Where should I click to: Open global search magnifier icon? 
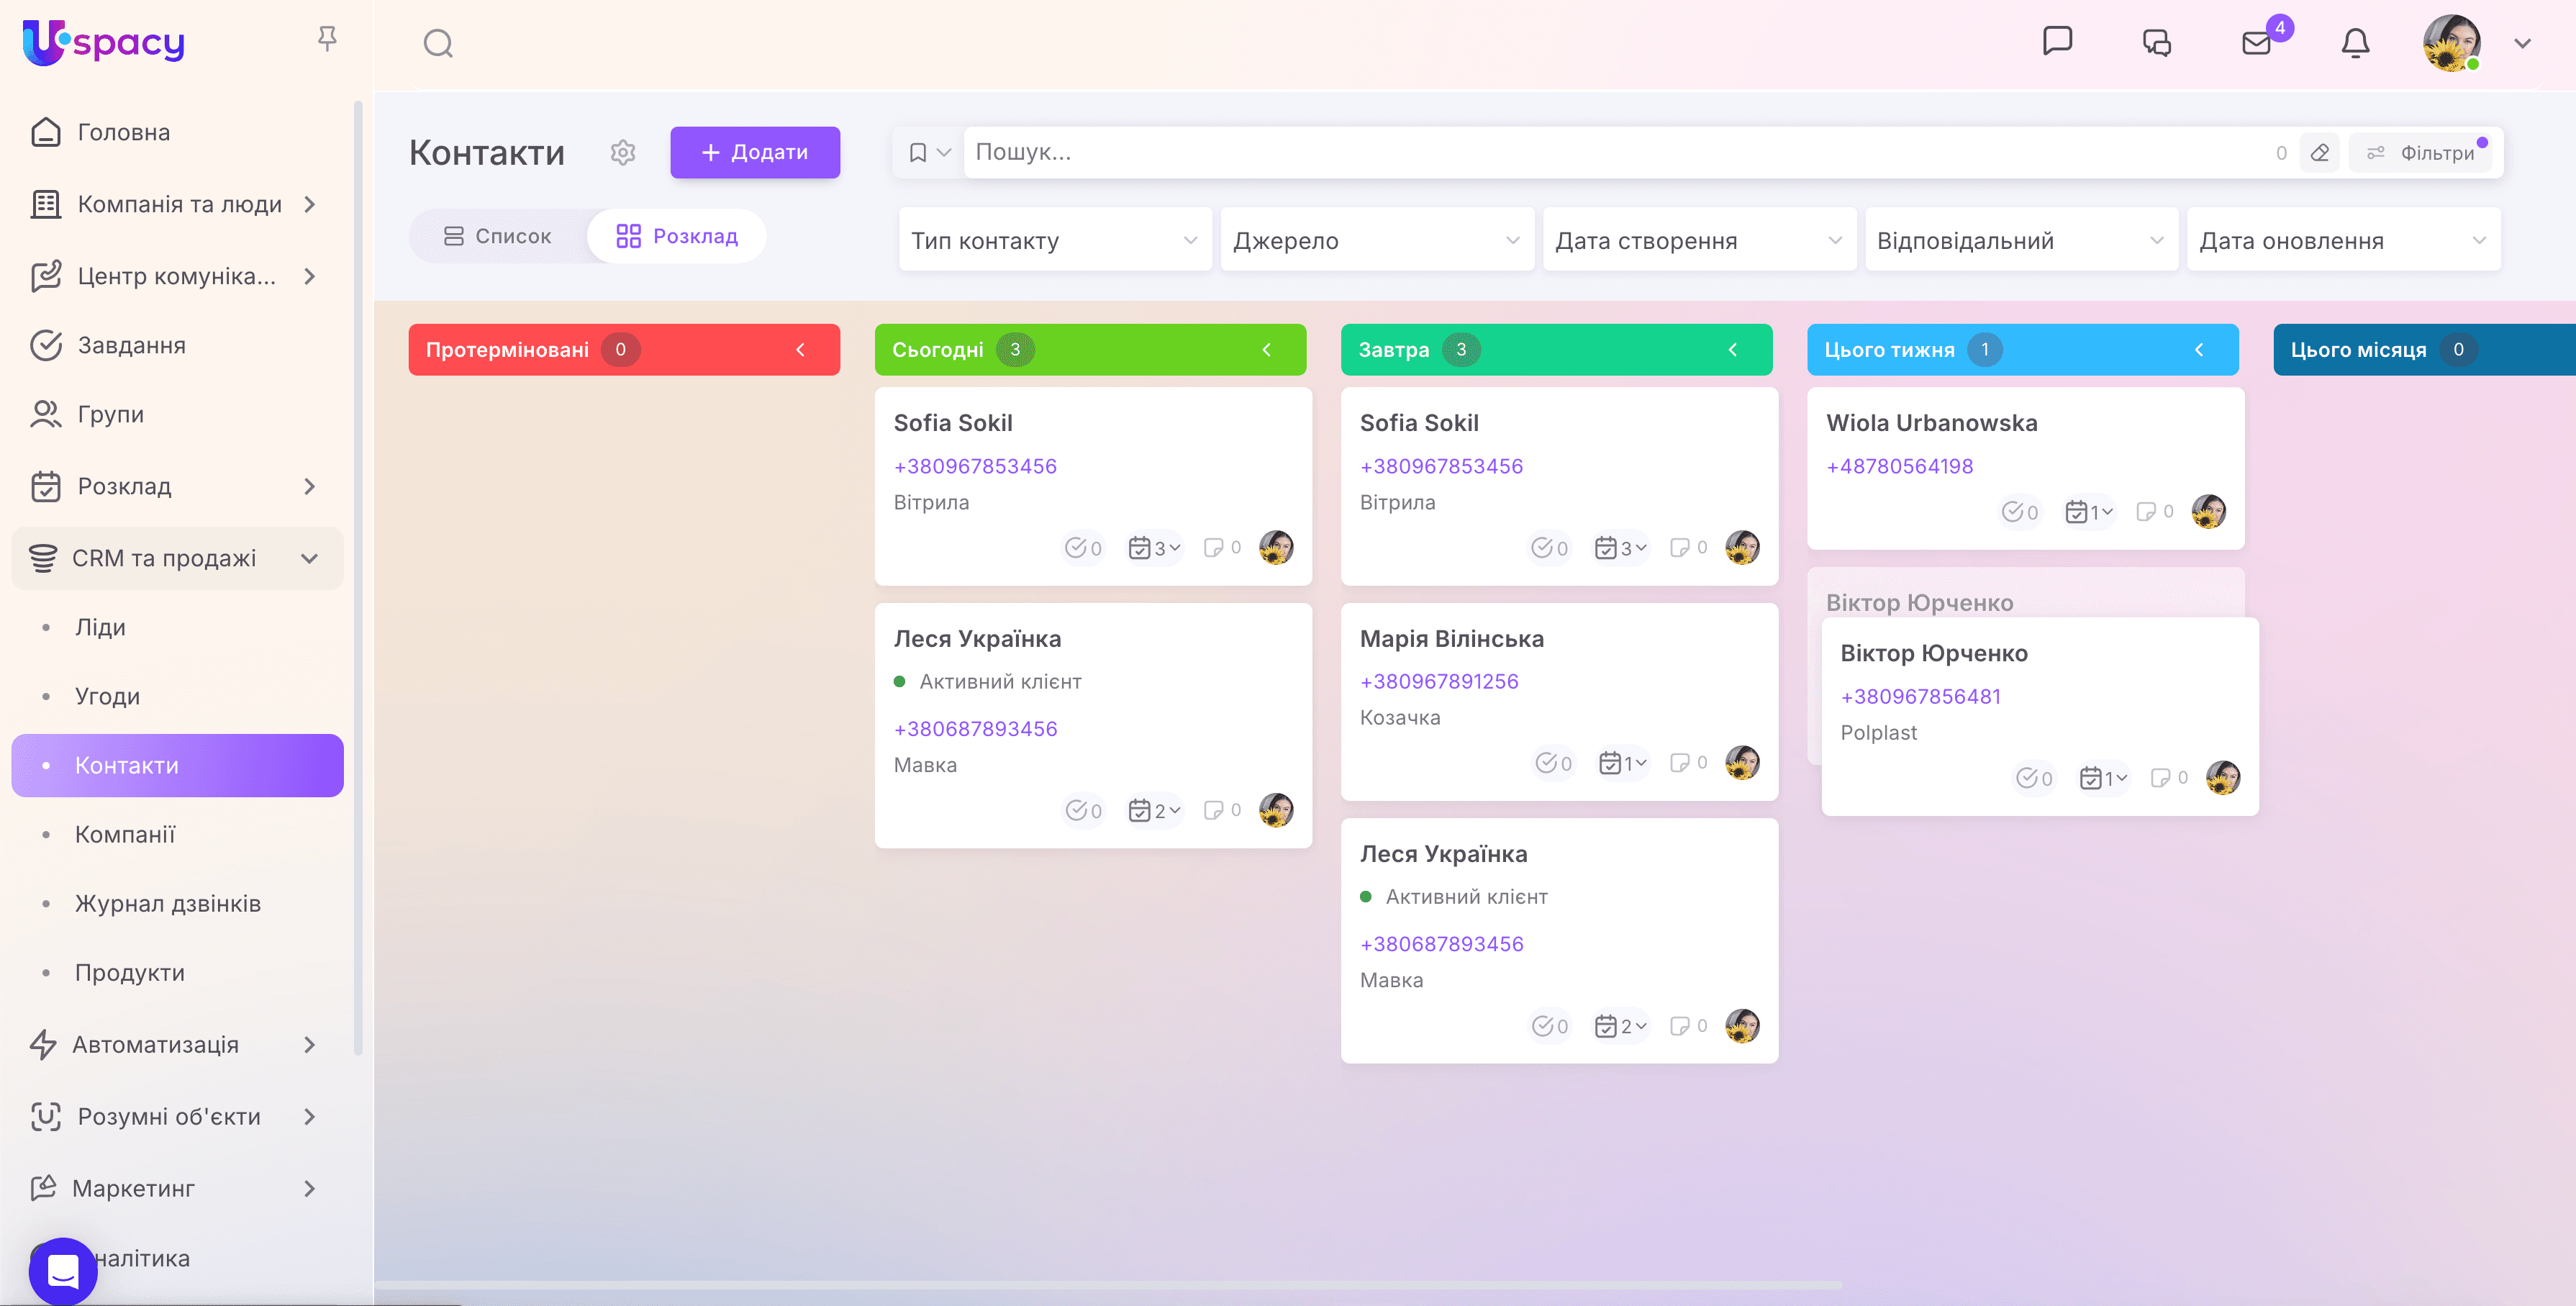tap(438, 43)
